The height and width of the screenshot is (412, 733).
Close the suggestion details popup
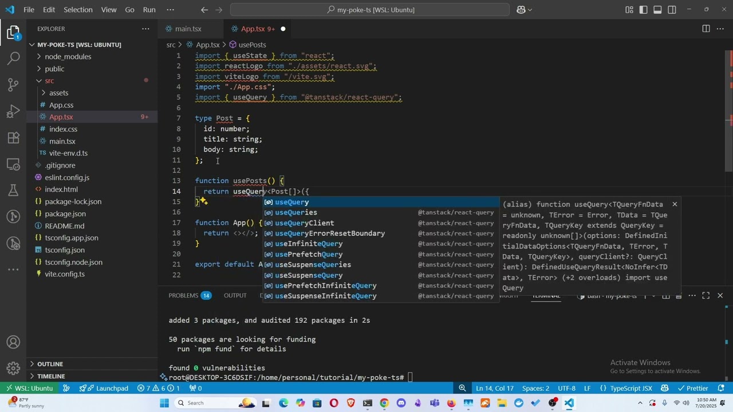(x=675, y=204)
